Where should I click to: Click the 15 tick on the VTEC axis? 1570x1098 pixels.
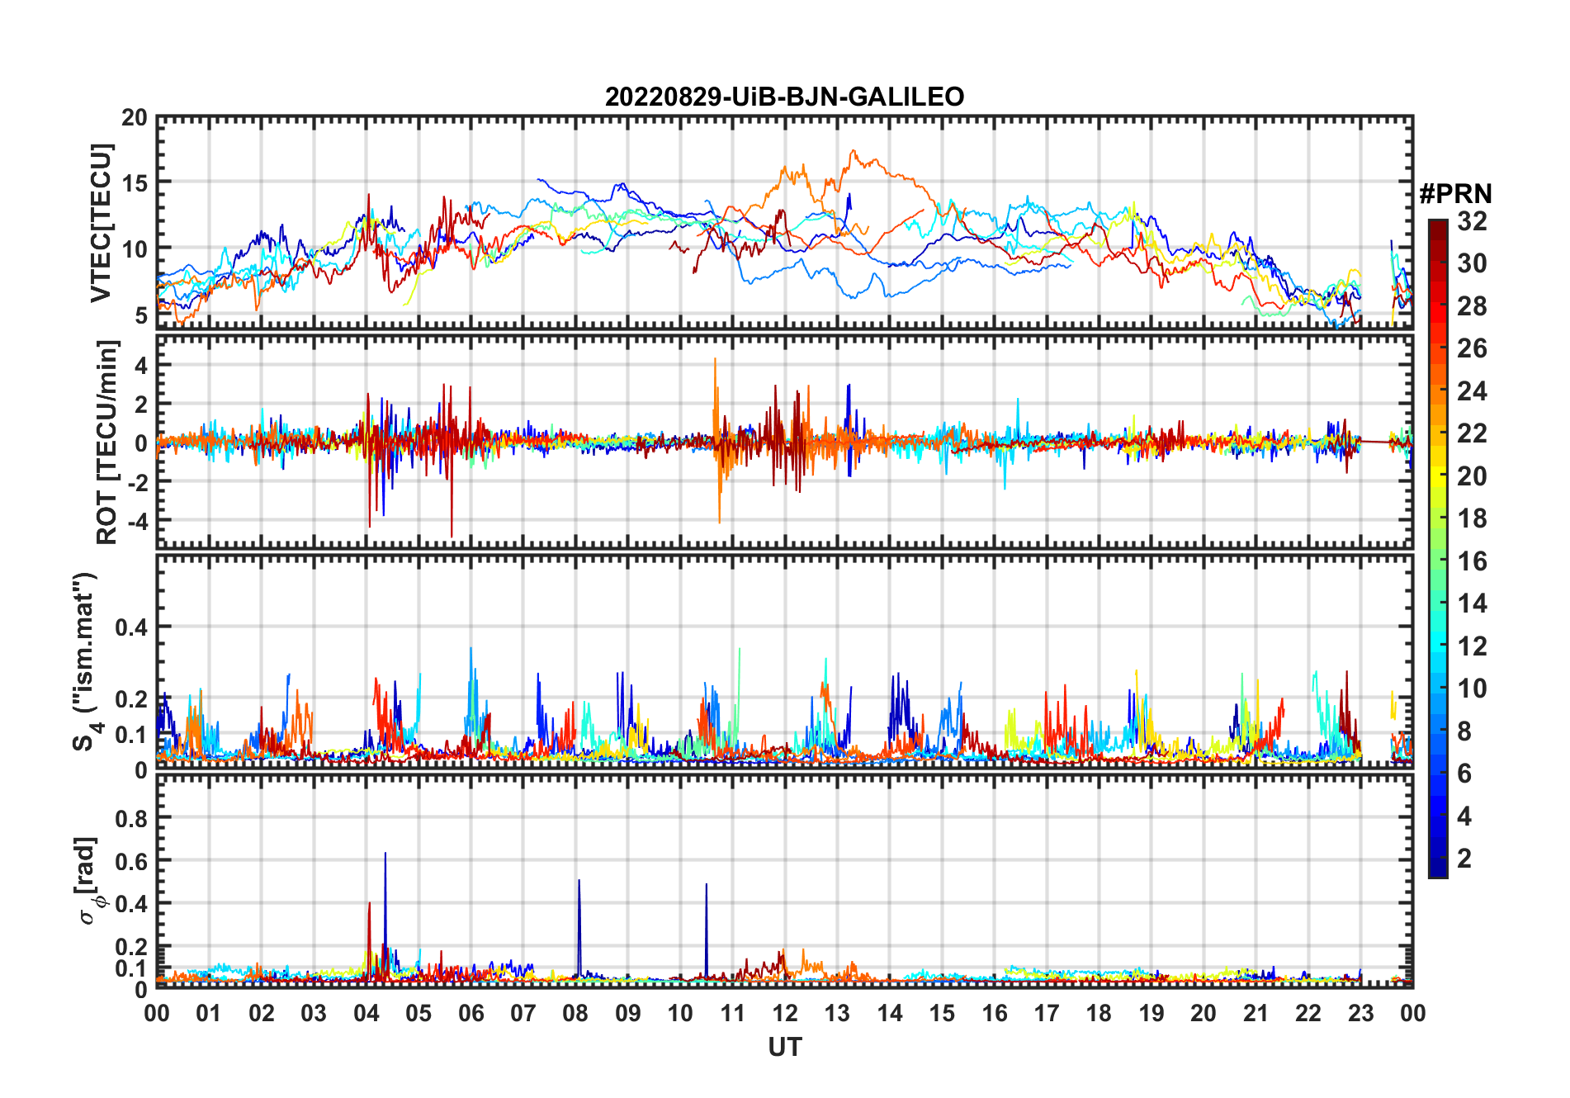coord(135,183)
